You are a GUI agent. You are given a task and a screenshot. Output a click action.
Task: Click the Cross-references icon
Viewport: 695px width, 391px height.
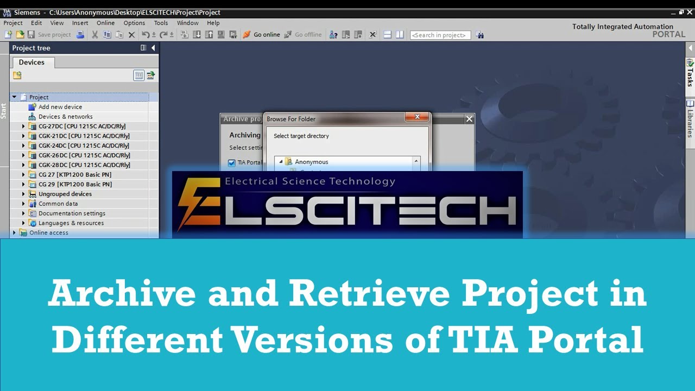[x=373, y=35]
